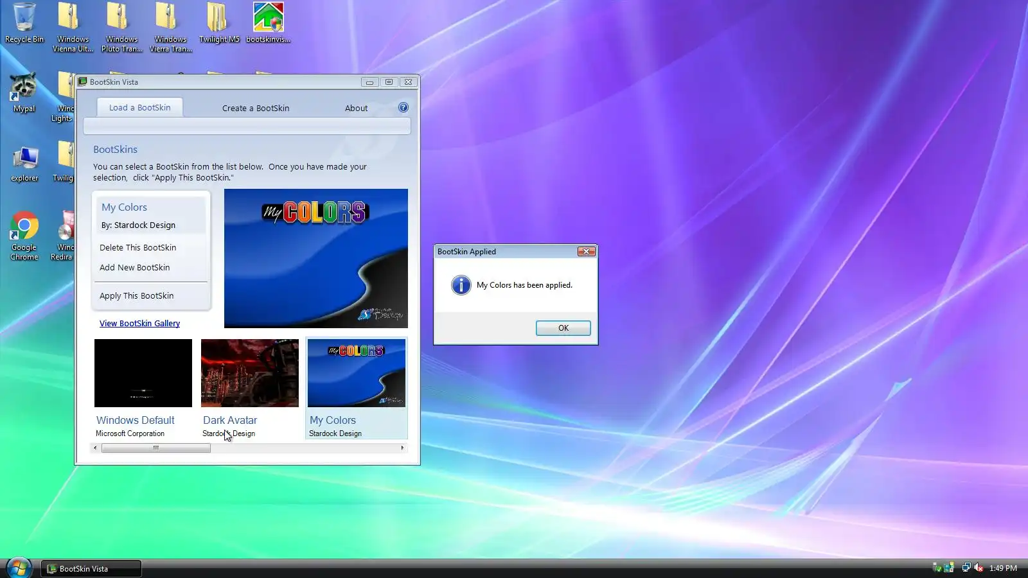Select the Windows Default bootskin thumbnail

tap(143, 373)
